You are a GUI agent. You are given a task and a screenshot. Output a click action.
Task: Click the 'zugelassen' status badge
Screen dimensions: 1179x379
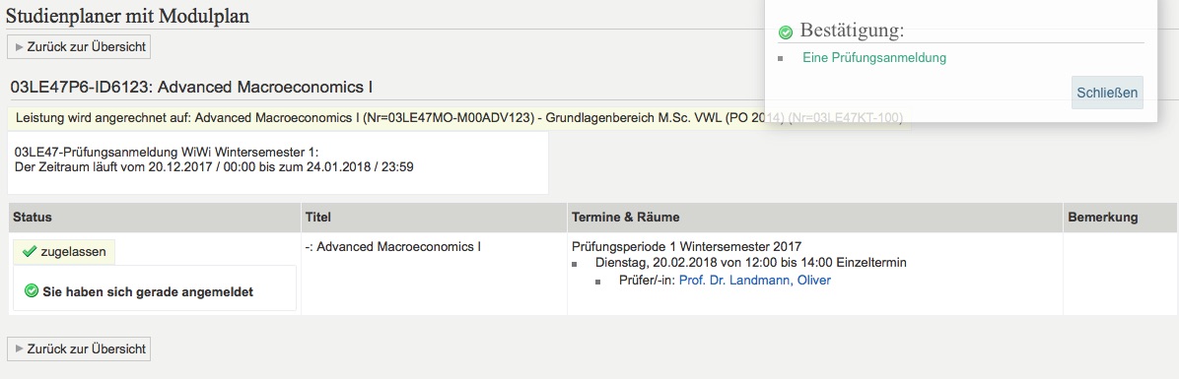pyautogui.click(x=64, y=251)
